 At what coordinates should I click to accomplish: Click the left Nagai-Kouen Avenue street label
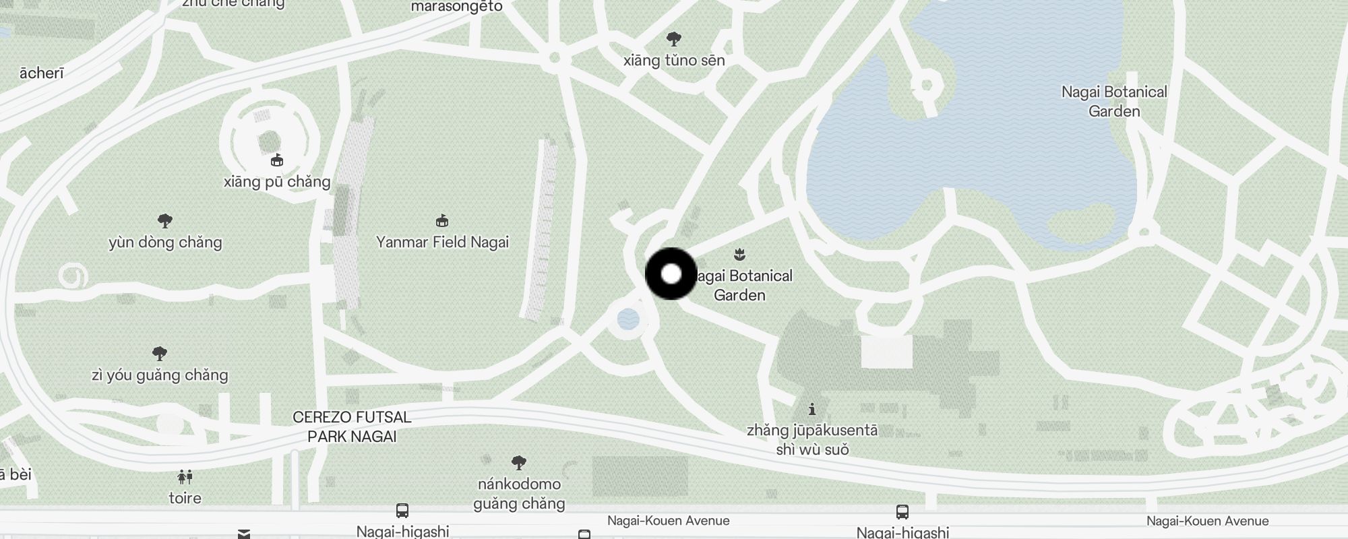pyautogui.click(x=669, y=520)
